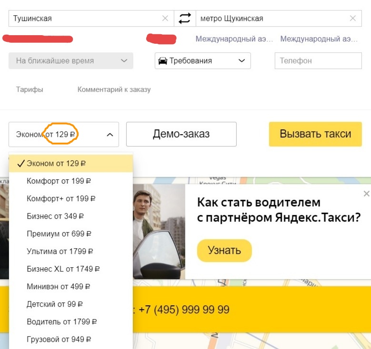The width and height of the screenshot is (371, 349).
Task: Select Минивэн от 499 tariff
Action: [x=71, y=286]
